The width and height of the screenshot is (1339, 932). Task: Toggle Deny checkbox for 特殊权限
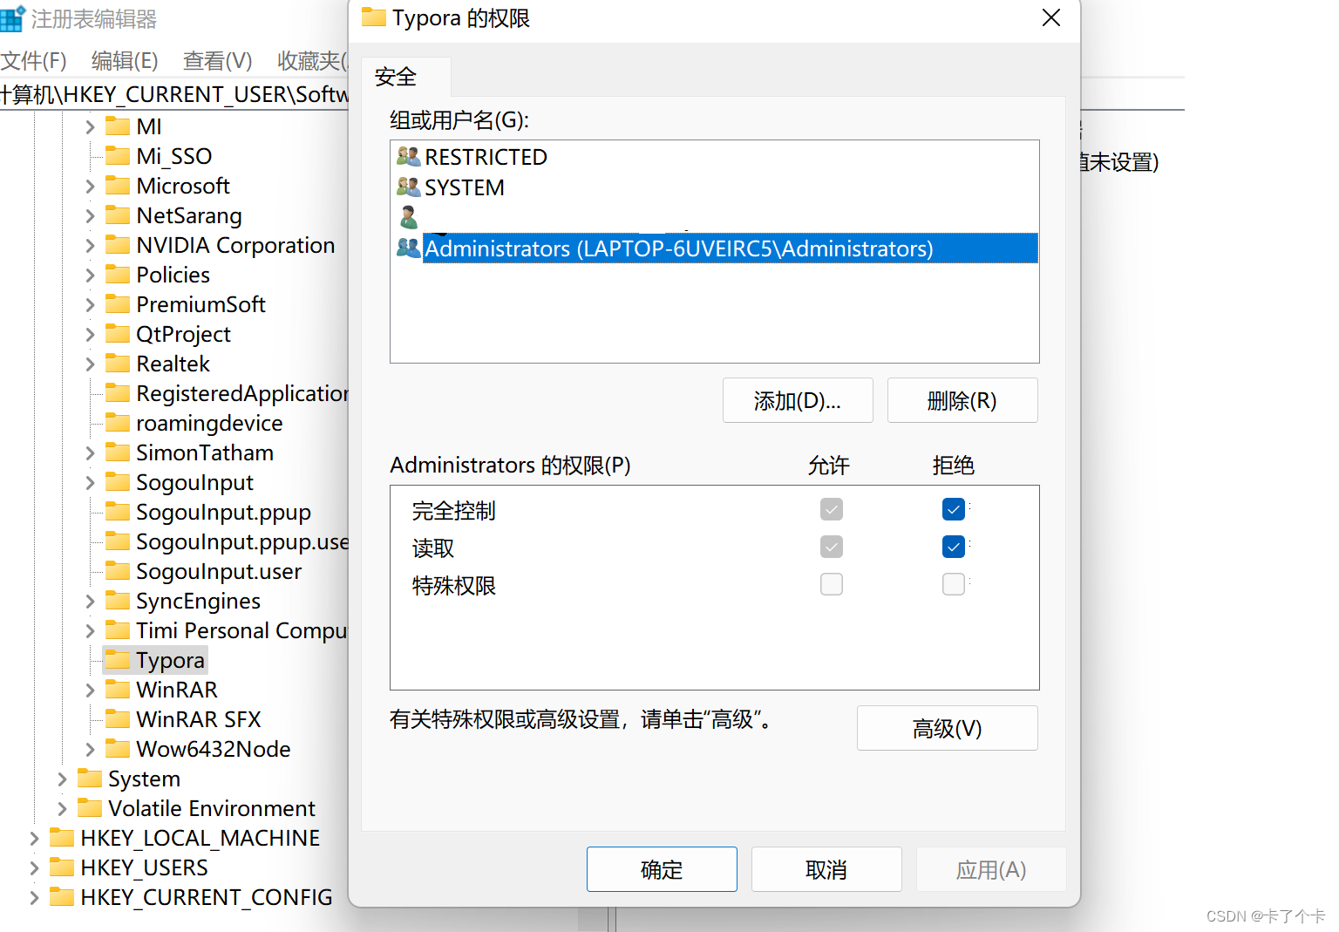tap(954, 584)
